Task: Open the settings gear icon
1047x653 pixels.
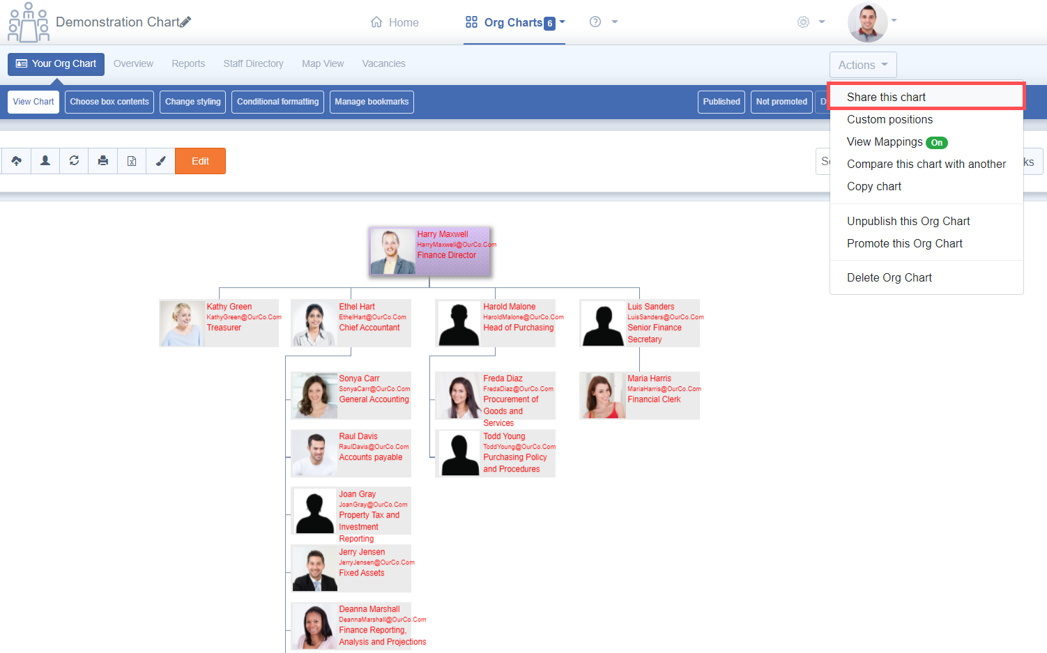Action: (x=803, y=22)
